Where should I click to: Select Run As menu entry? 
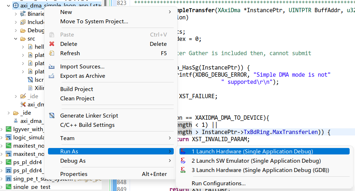pyautogui.click(x=111, y=151)
